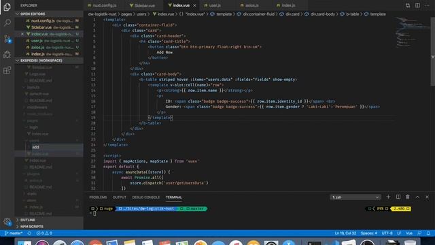Click div.container-fluid breadcrumb

point(258,14)
